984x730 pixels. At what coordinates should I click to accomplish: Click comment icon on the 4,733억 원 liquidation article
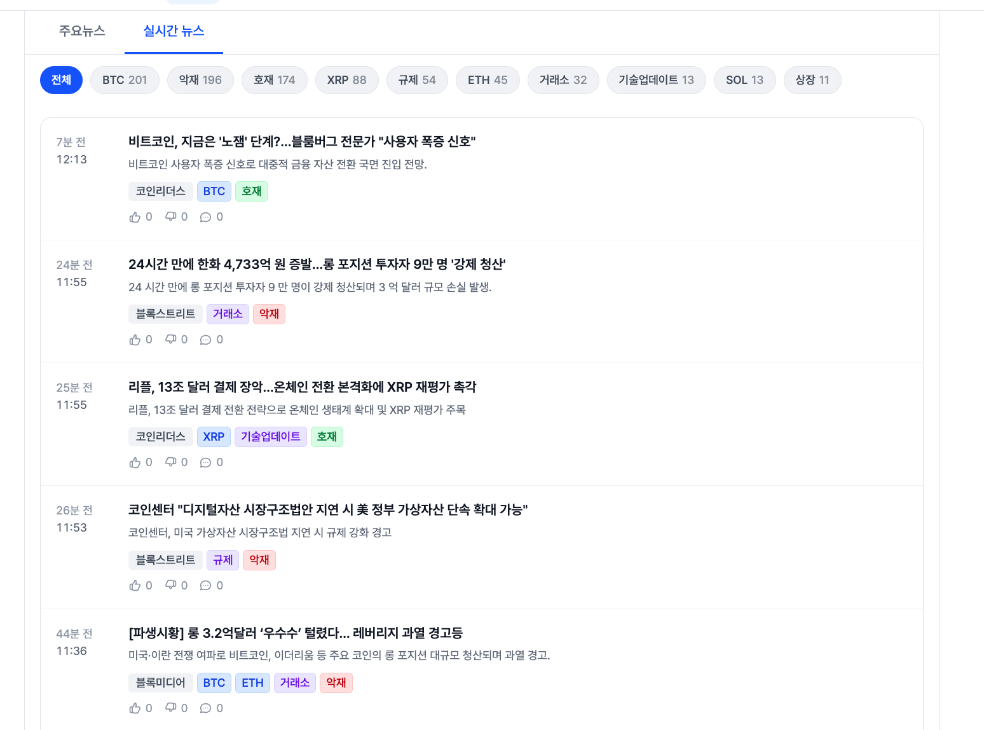[x=205, y=340]
